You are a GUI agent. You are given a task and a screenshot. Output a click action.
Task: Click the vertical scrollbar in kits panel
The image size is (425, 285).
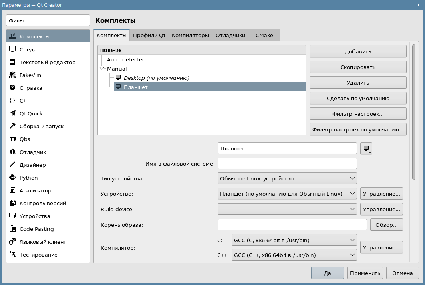414,112
